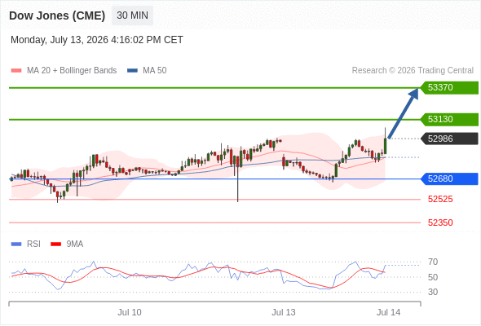Click the Research Trading Central credit text
This screenshot has height=326, width=481.
coord(413,71)
